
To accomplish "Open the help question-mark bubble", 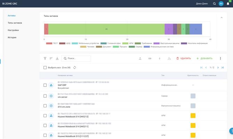I will pyautogui.click(x=231, y=131).
